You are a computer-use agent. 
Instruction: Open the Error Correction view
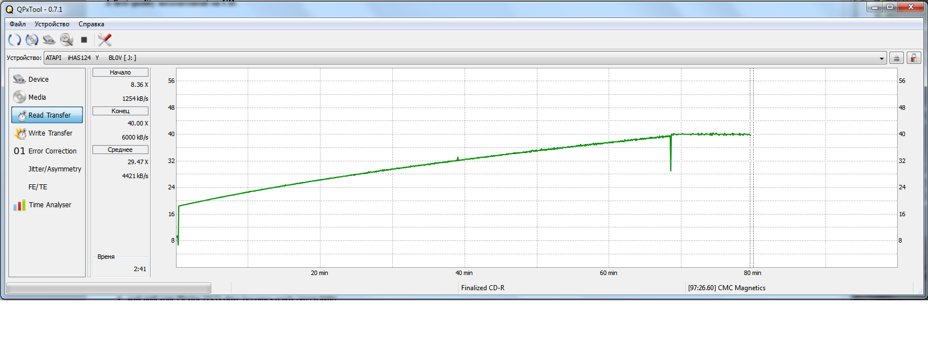coord(52,151)
